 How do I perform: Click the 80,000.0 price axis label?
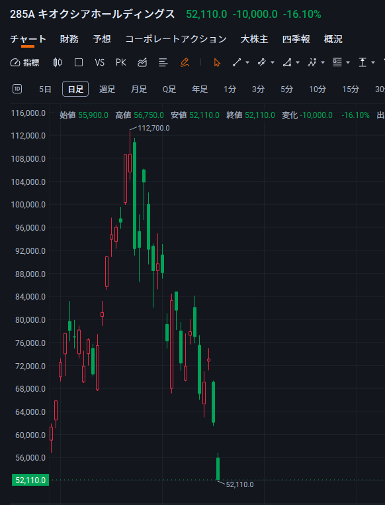30,320
